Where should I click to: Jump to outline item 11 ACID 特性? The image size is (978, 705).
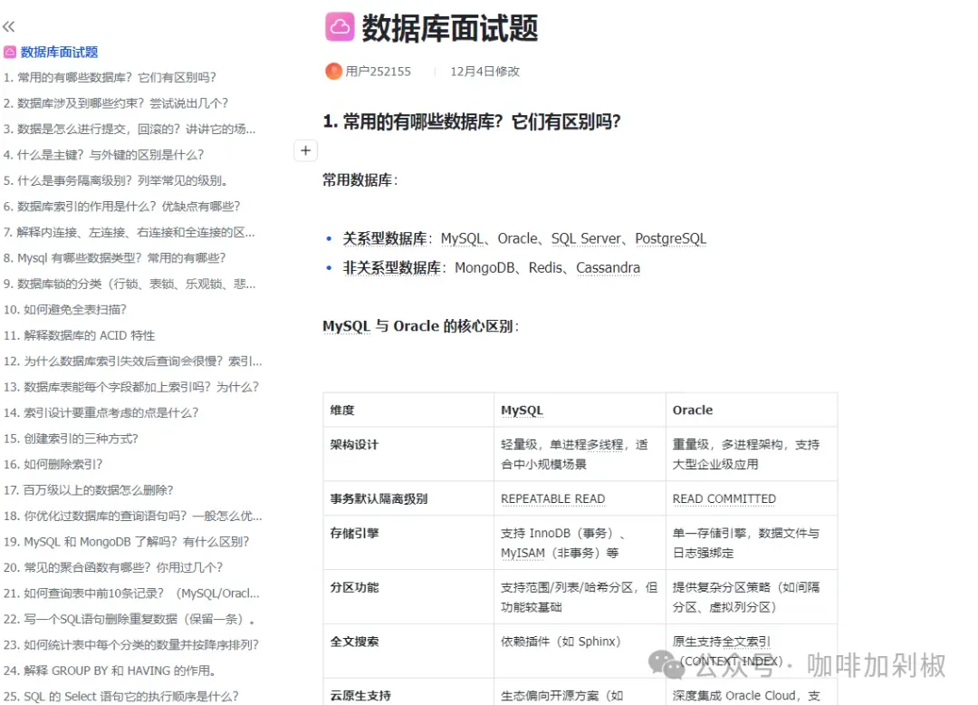pos(79,335)
